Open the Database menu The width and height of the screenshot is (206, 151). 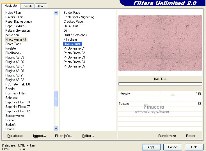(15, 136)
